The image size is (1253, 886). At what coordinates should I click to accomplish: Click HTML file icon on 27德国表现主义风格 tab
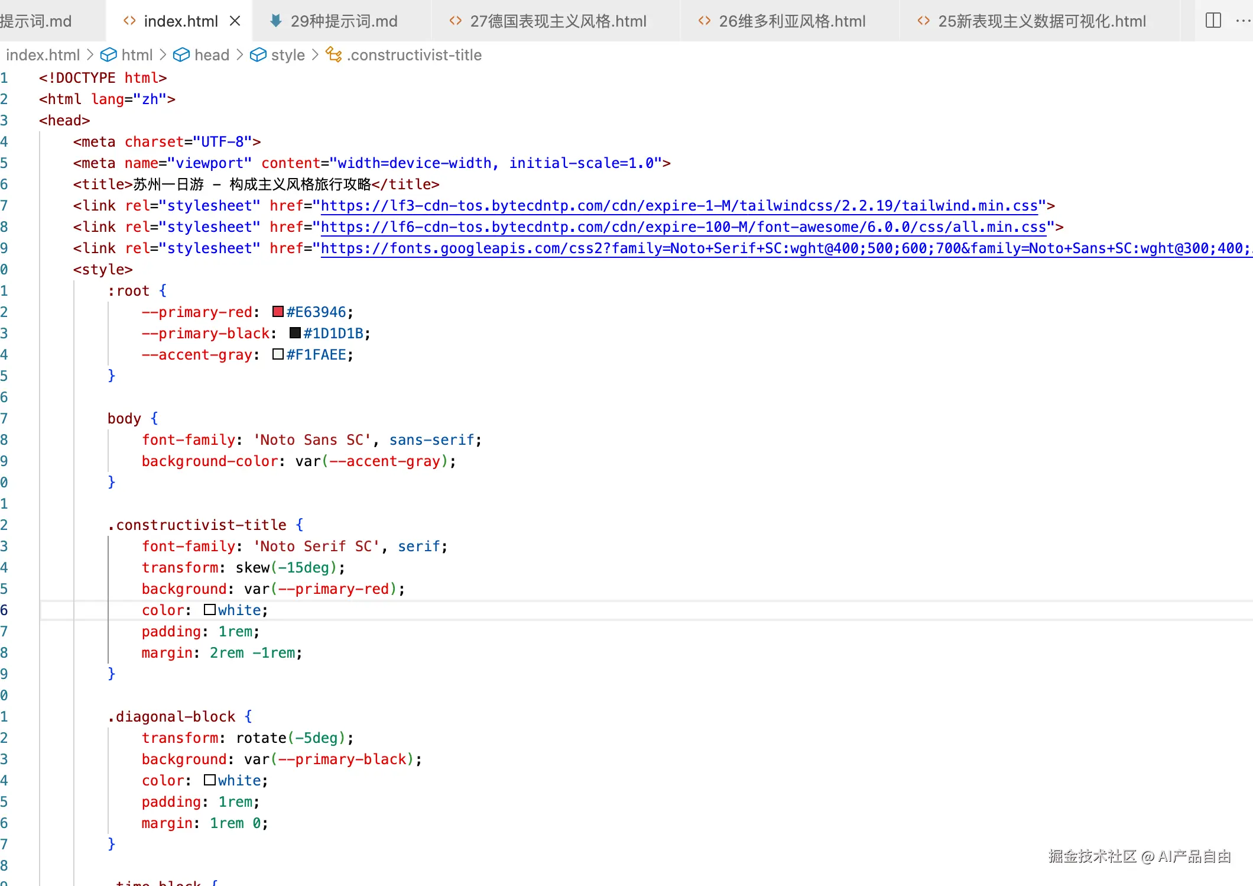(x=455, y=21)
